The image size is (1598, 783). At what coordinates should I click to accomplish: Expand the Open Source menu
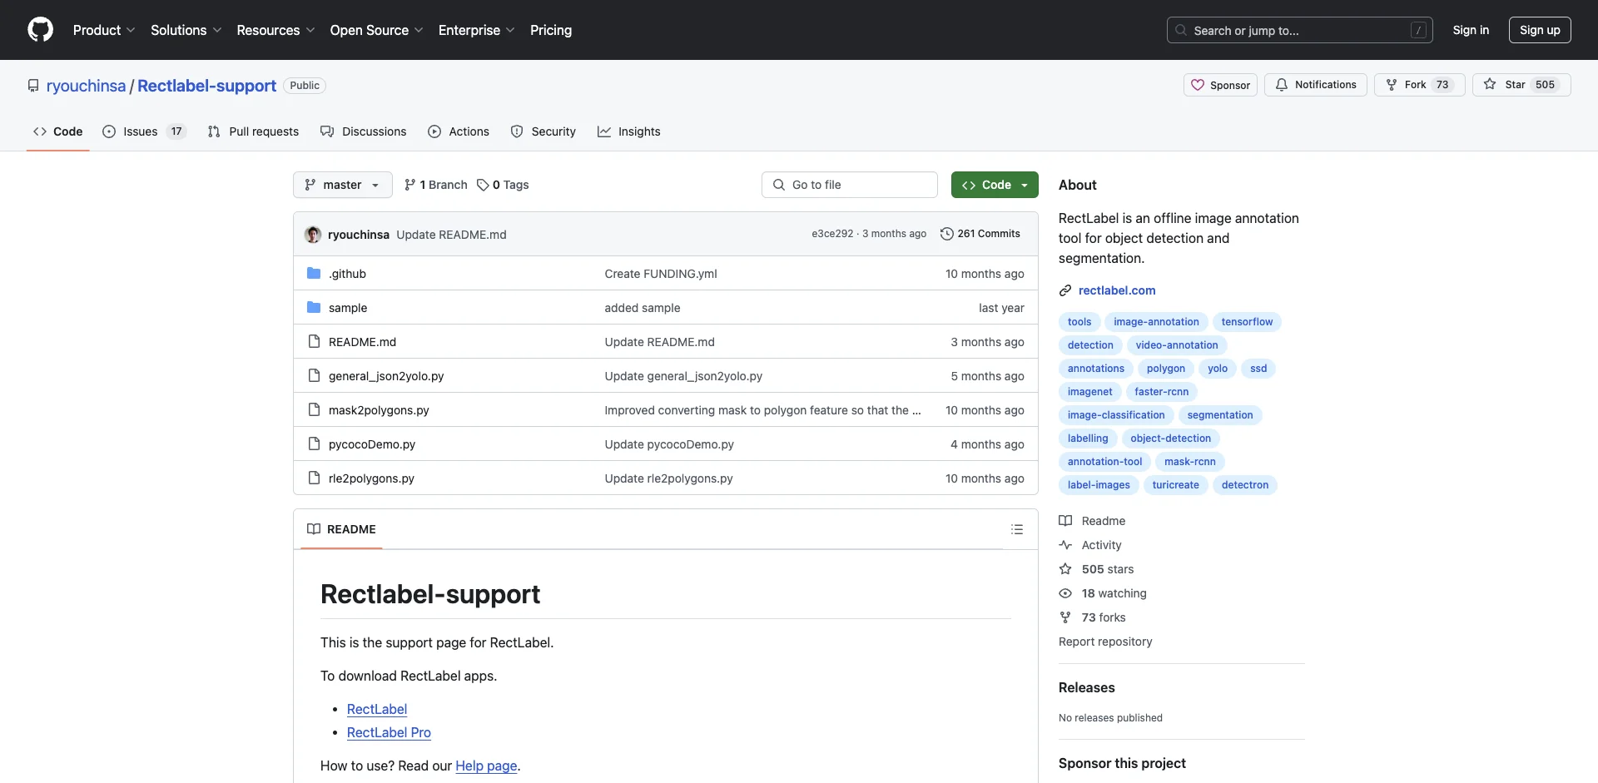pos(376,30)
